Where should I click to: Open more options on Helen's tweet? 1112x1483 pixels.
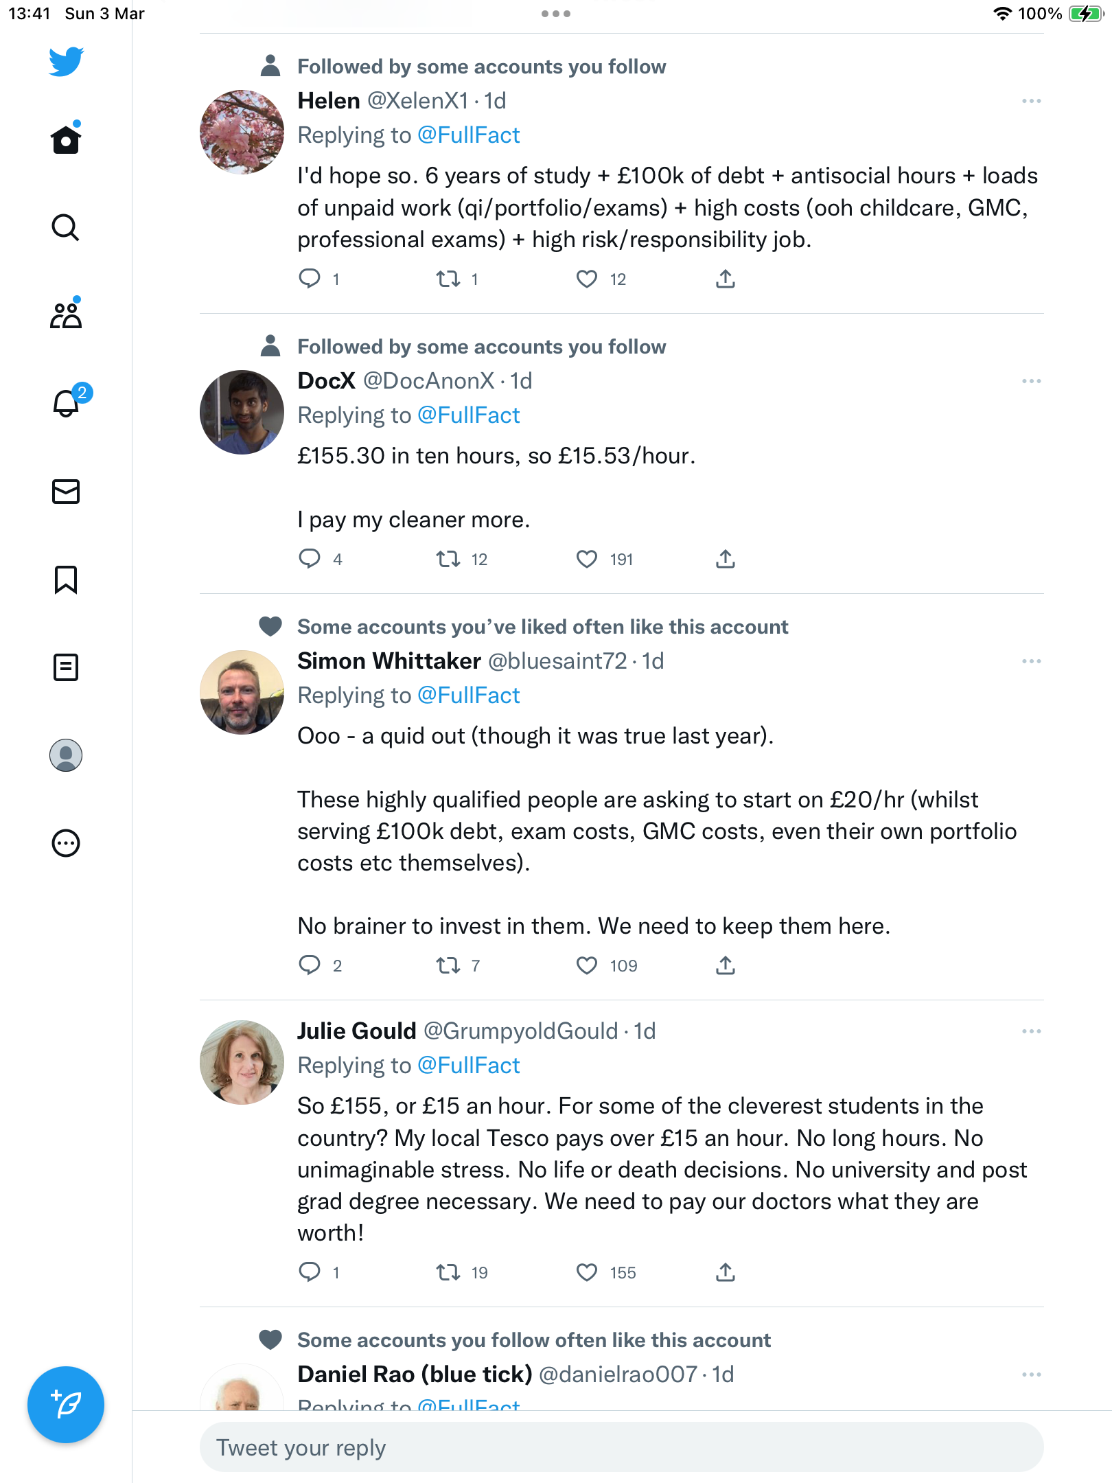pyautogui.click(x=1031, y=101)
